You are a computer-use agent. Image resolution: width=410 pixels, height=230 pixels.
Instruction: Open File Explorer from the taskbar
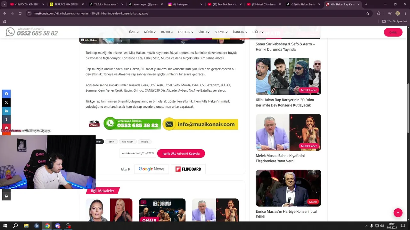pos(26,226)
